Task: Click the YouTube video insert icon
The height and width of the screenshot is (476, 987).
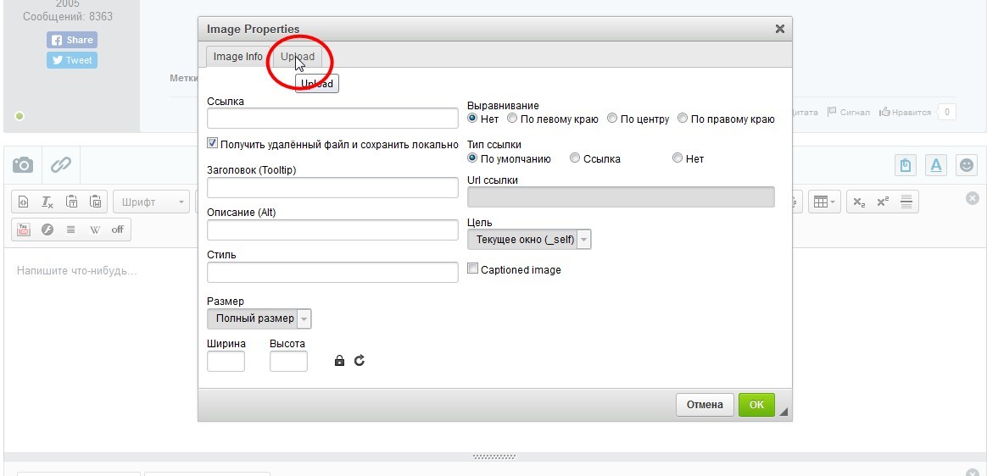Action: pos(24,230)
